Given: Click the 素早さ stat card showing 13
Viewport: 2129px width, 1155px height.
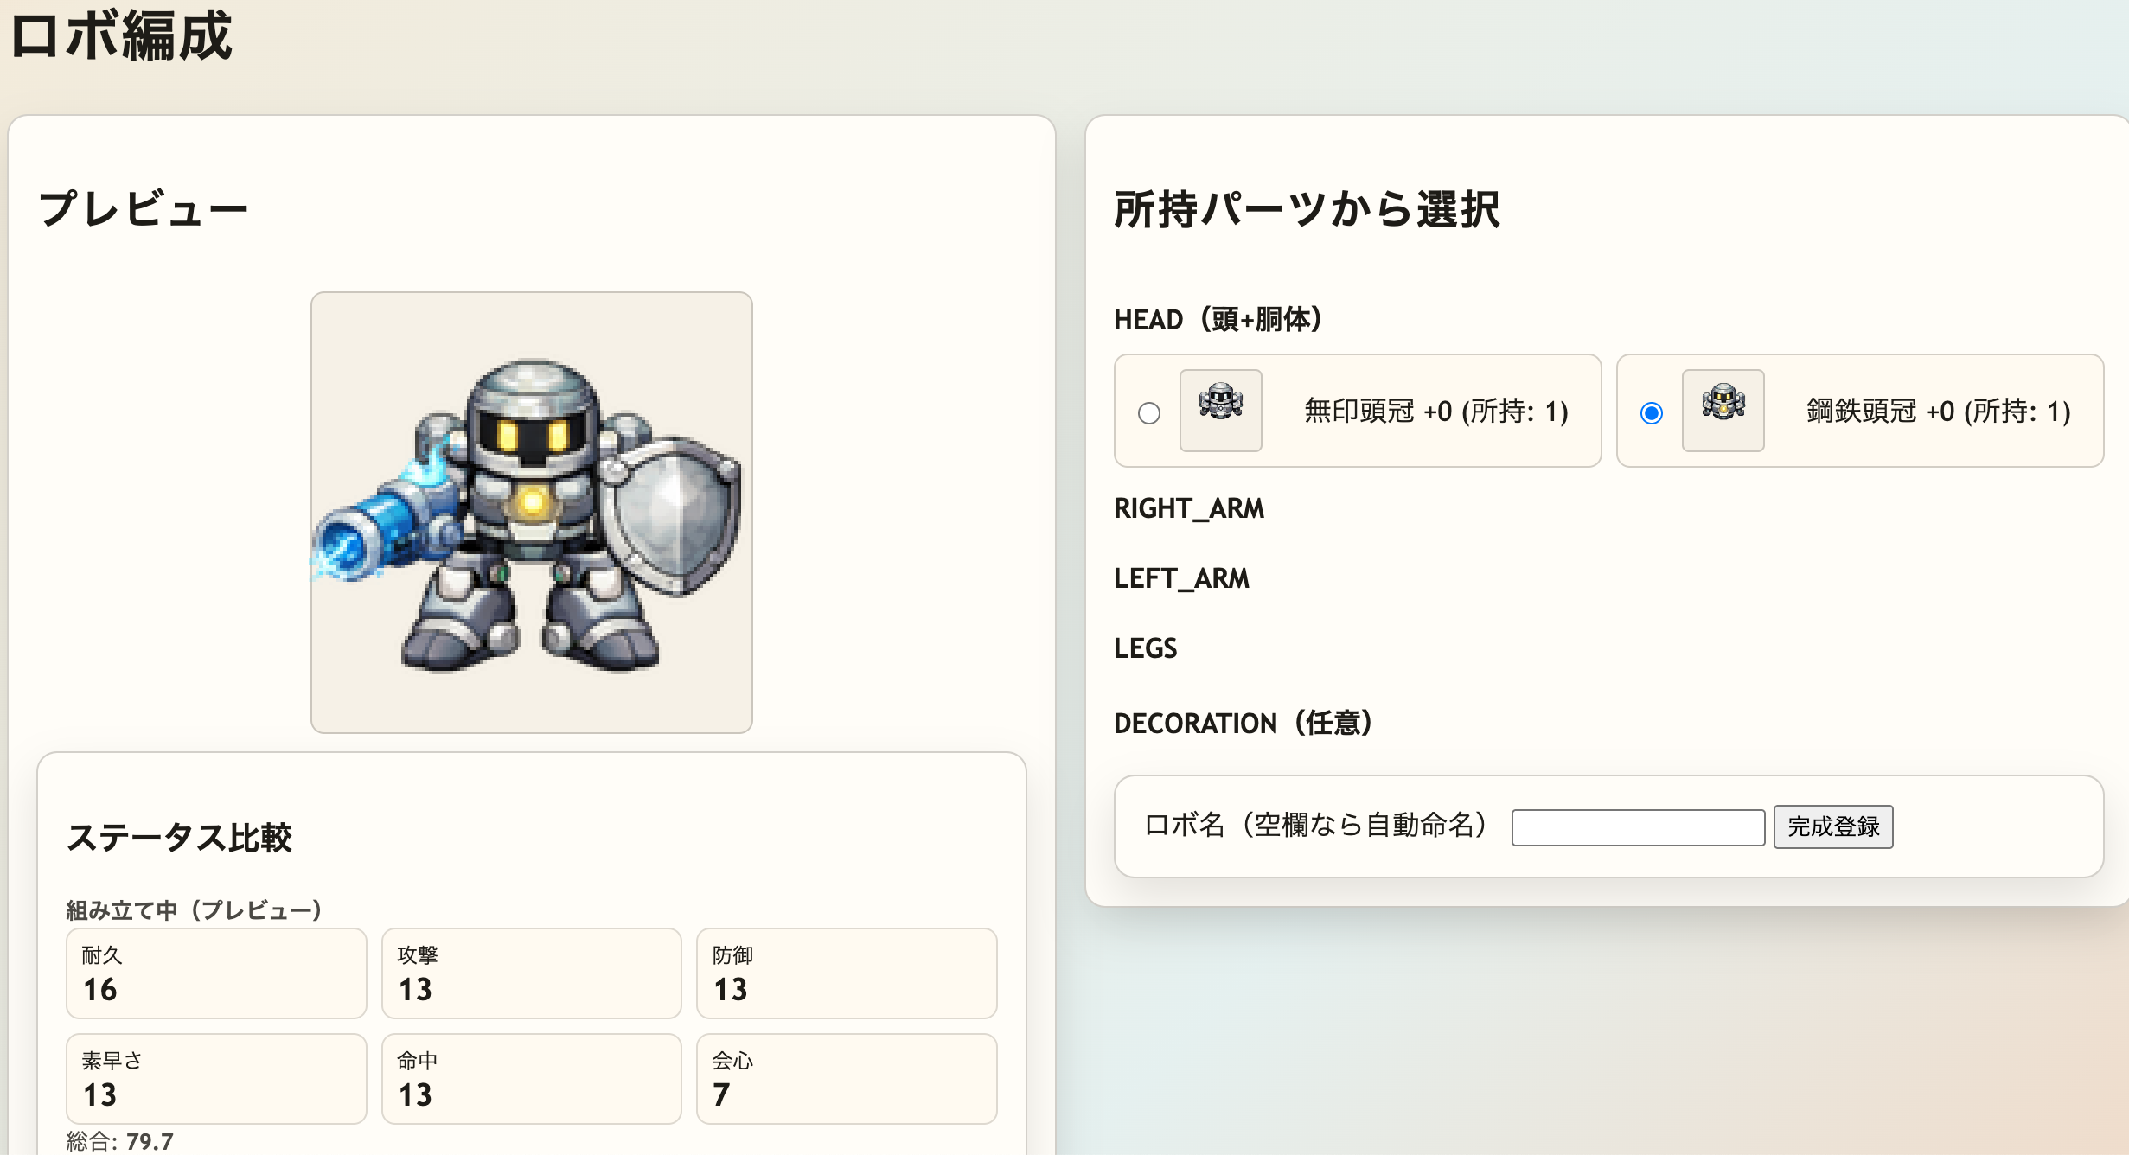Looking at the screenshot, I should [215, 1078].
